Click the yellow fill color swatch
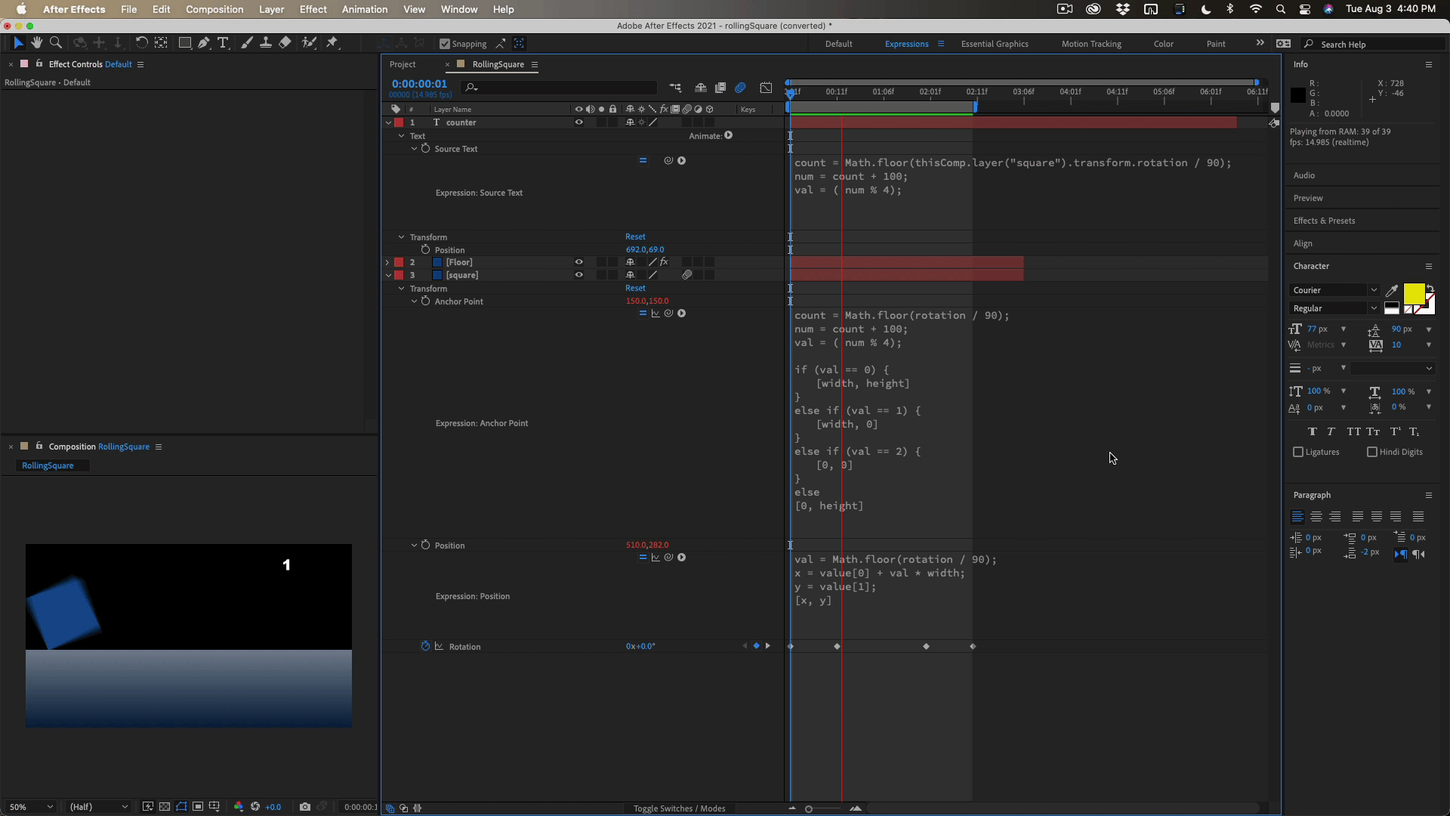This screenshot has height=816, width=1450. click(x=1413, y=293)
